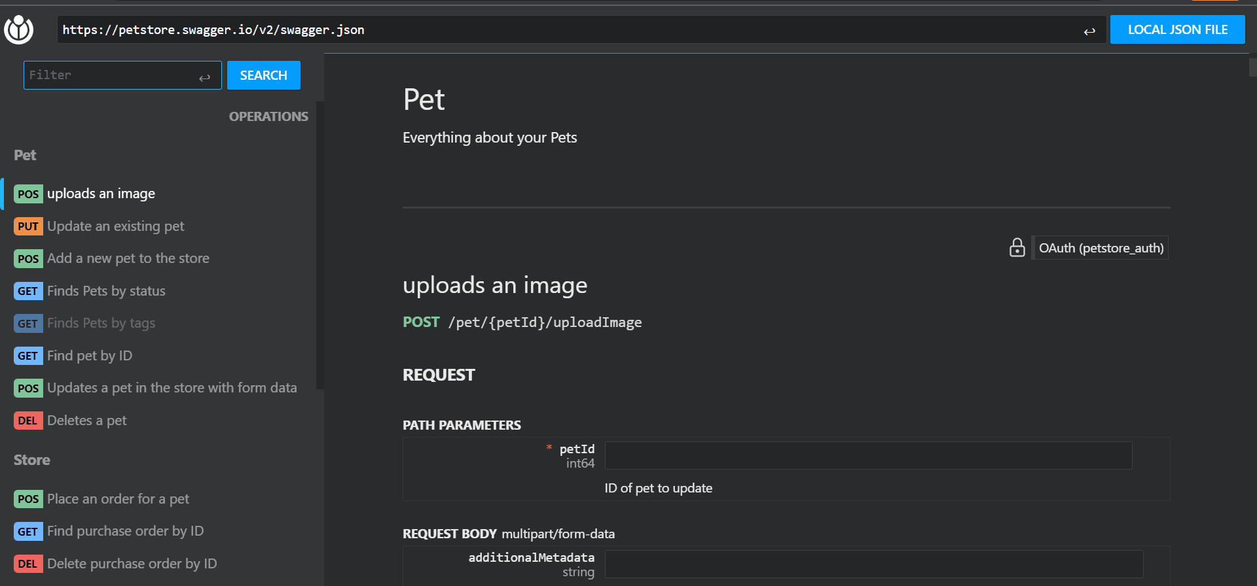This screenshot has height=586, width=1257.
Task: Click the GET badge for Finds Pets by tags
Action: pos(28,323)
